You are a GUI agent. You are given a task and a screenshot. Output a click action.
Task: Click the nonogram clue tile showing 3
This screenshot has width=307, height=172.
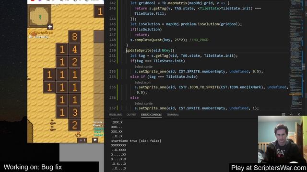point(75,112)
